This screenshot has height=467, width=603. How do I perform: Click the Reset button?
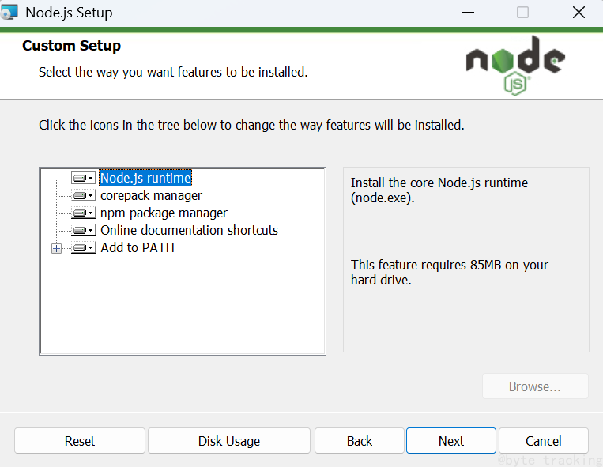click(x=80, y=441)
